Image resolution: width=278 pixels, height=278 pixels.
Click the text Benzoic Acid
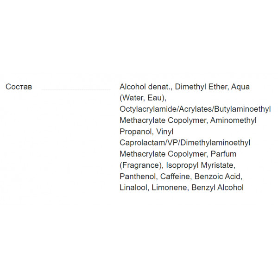(x=218, y=177)
